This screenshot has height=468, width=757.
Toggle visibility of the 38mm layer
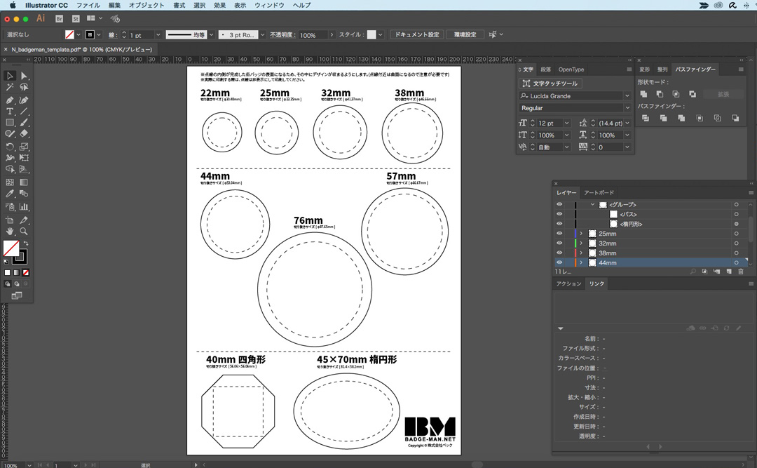tap(559, 253)
